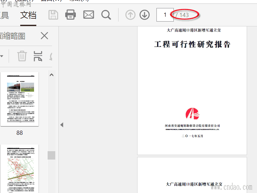Click the red company logo on cover
Viewport: 257px width, 193px height.
pyautogui.click(x=192, y=114)
